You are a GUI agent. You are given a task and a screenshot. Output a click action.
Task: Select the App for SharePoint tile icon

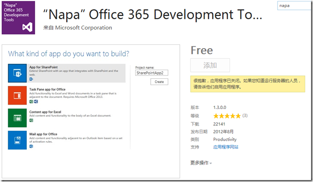point(17,73)
